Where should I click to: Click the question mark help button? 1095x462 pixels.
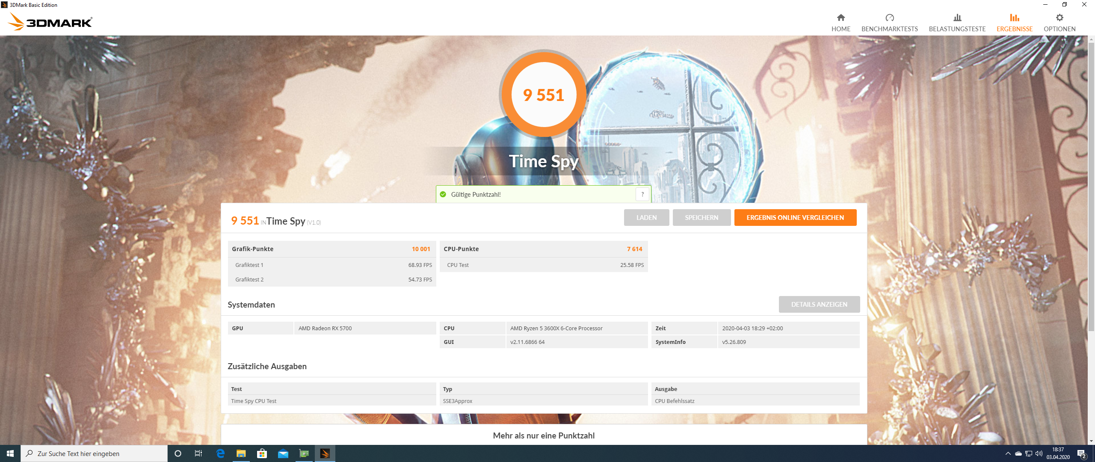642,194
